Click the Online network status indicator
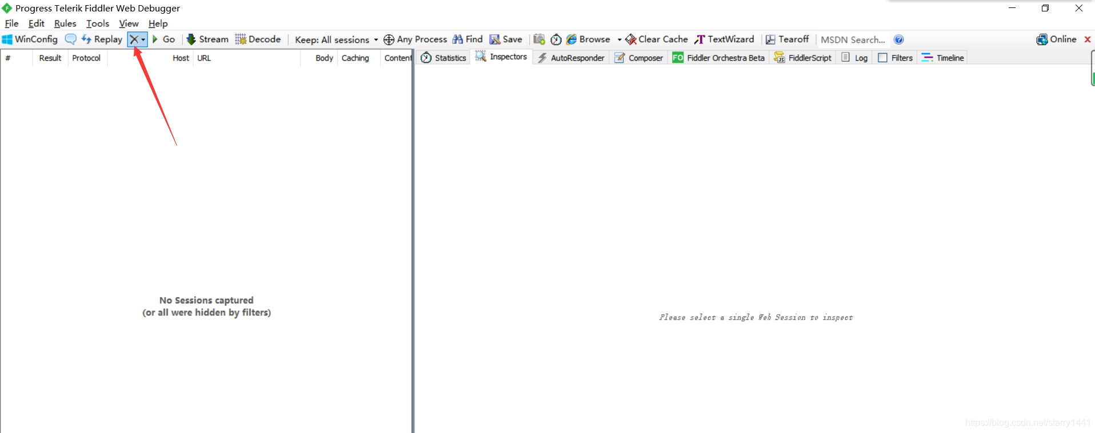This screenshot has width=1095, height=433. pyautogui.click(x=1057, y=39)
